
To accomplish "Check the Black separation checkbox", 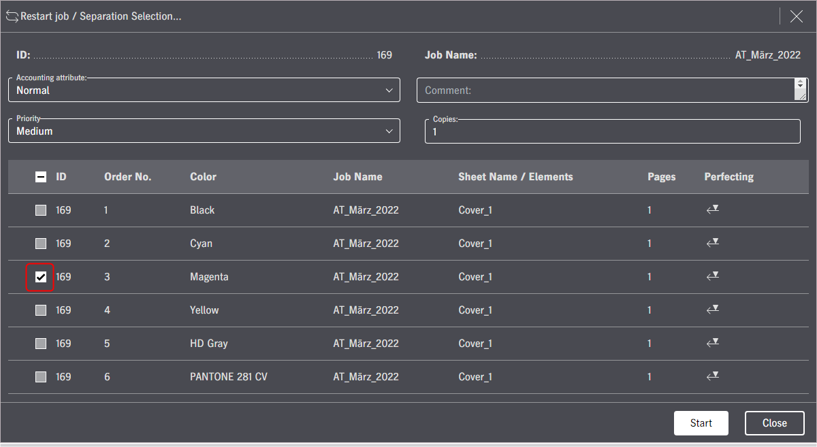I will pos(40,210).
